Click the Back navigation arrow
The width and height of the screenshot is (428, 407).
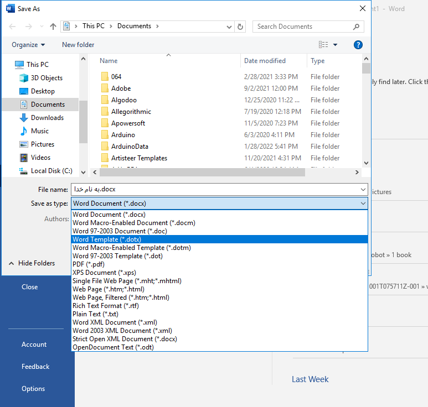click(x=12, y=27)
